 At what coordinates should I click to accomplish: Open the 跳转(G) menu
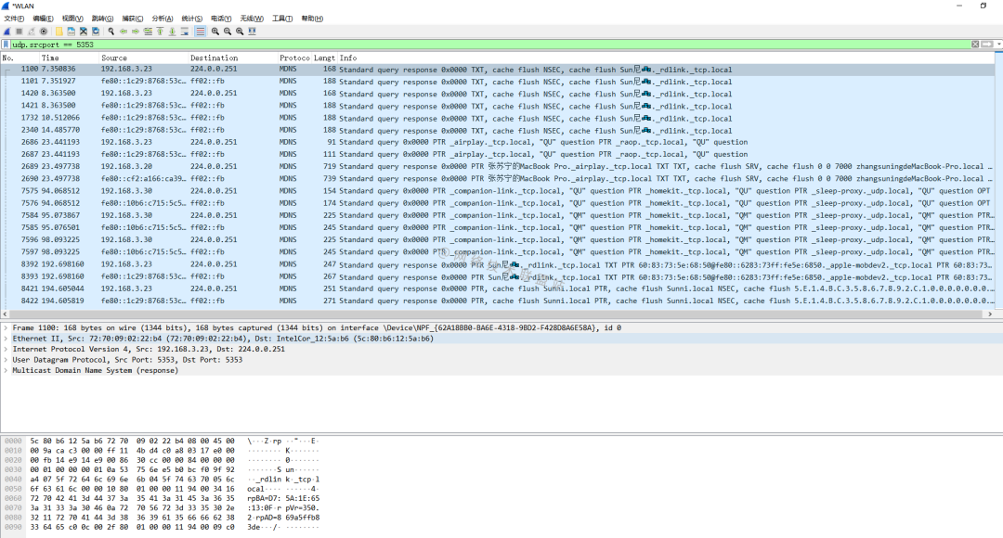pyautogui.click(x=102, y=19)
